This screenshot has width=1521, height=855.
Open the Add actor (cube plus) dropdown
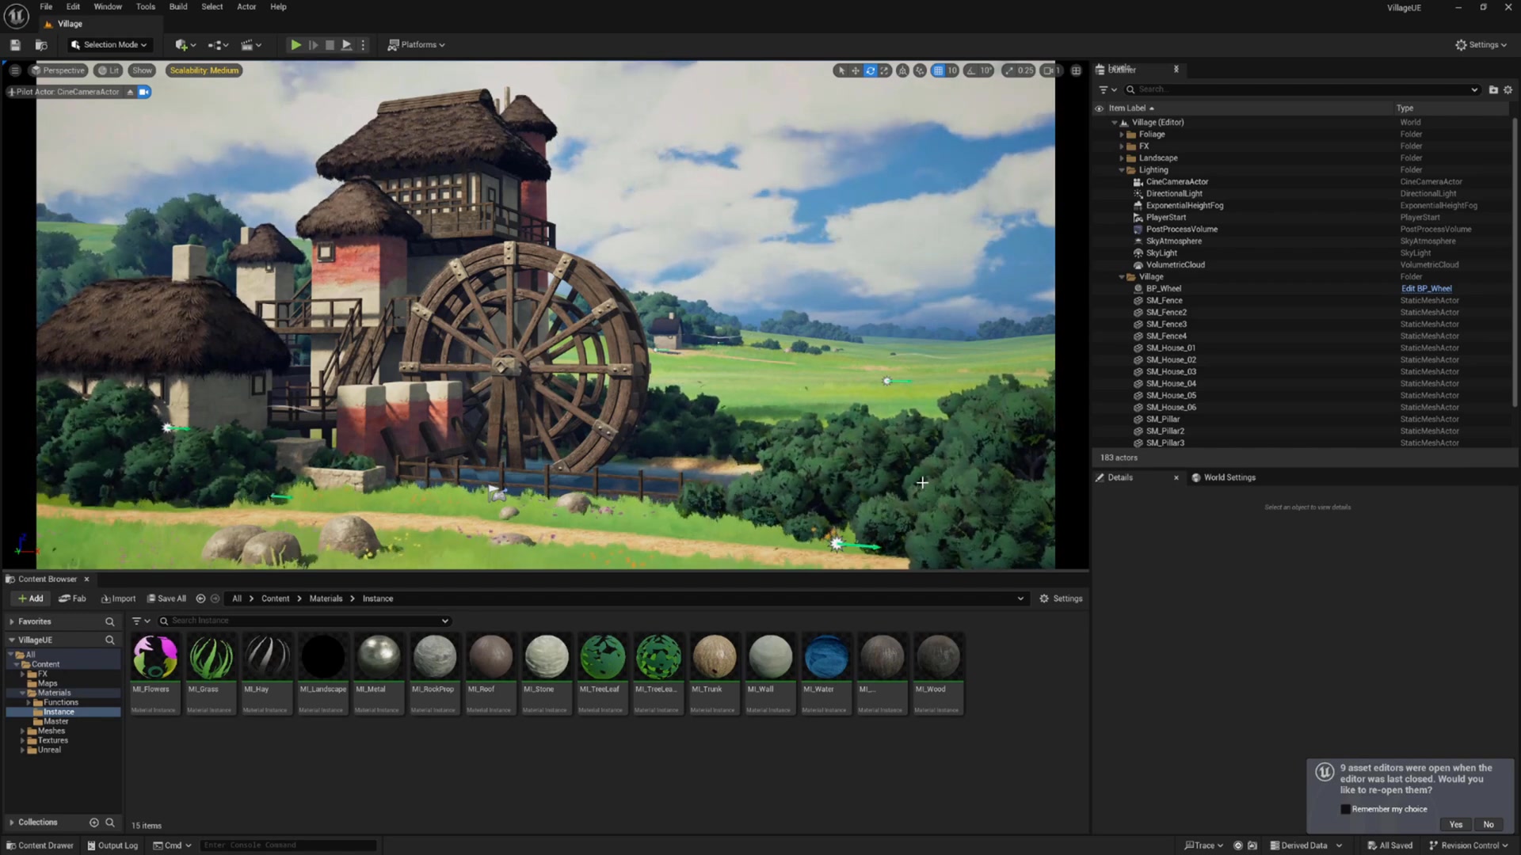coord(185,45)
